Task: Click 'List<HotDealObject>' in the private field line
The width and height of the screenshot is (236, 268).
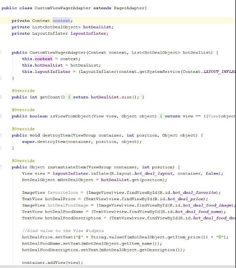Action: [x=56, y=27]
